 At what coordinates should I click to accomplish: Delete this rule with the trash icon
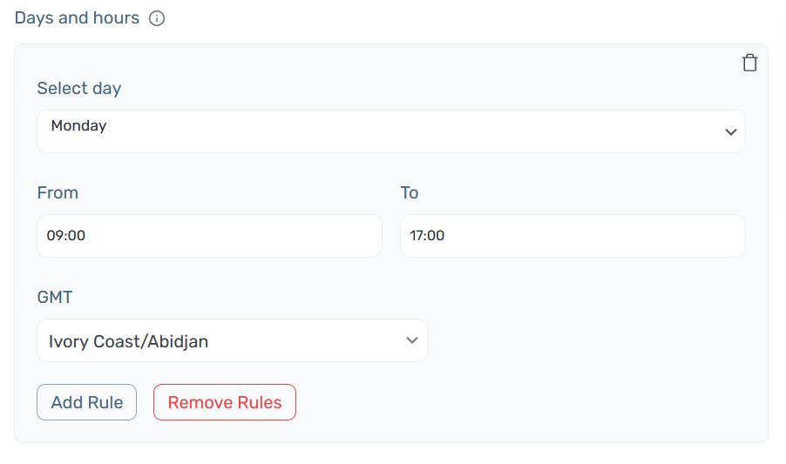coord(750,63)
